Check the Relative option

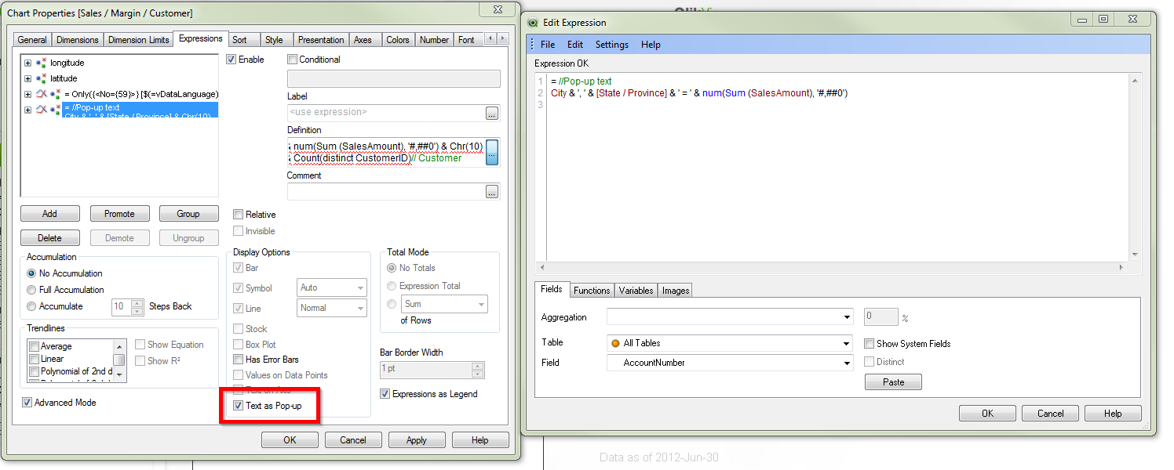tap(239, 215)
